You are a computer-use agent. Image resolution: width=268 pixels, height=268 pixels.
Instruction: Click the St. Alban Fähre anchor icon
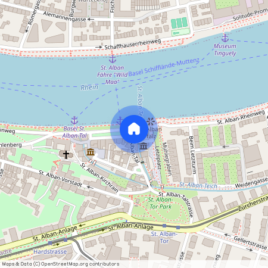coord(113,59)
